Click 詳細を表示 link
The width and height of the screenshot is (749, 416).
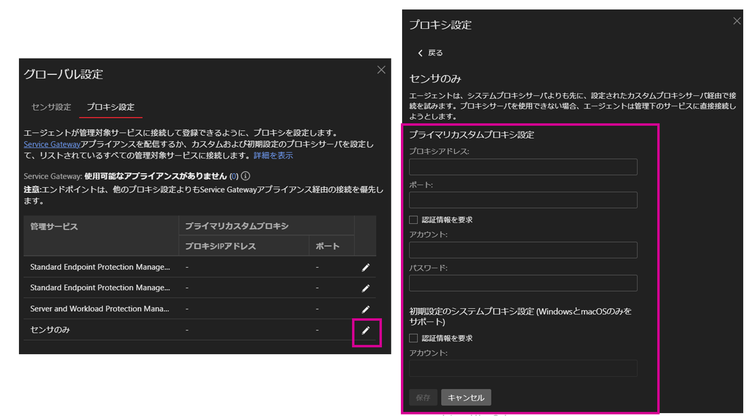pyautogui.click(x=273, y=156)
